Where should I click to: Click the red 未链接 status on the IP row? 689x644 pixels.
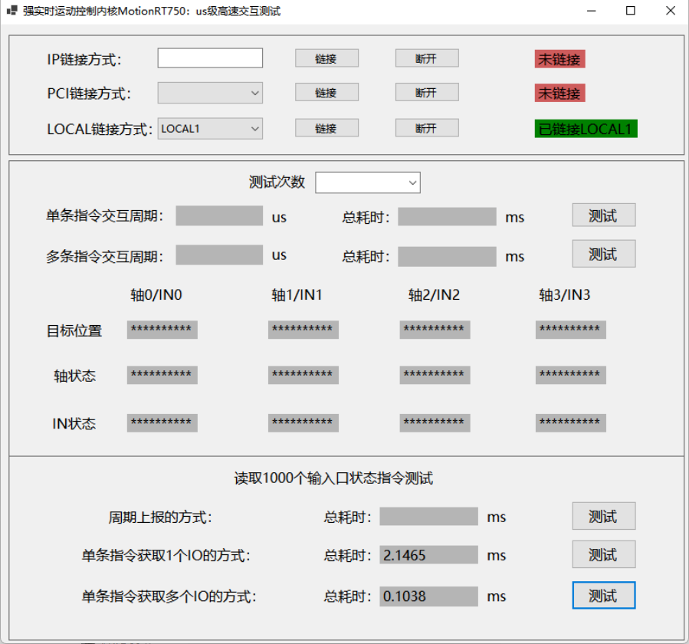point(559,59)
